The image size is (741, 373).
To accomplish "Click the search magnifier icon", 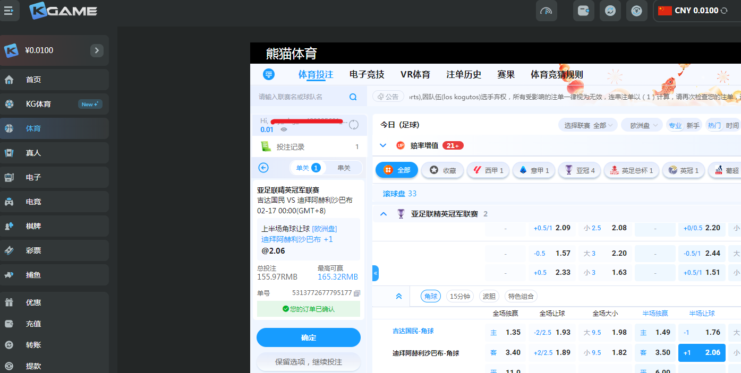I will click(353, 97).
